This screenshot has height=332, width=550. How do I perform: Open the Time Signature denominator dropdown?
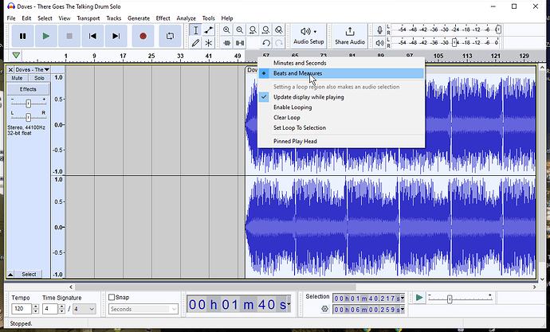[86, 309]
